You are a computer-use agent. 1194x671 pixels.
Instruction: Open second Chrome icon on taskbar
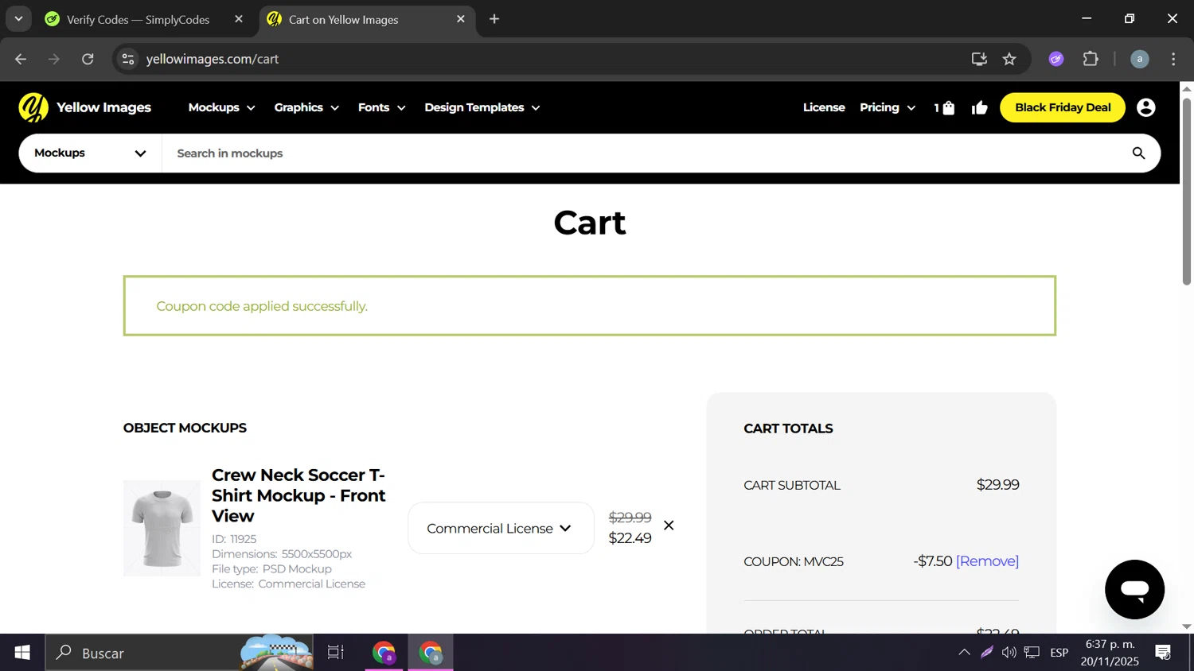click(431, 653)
